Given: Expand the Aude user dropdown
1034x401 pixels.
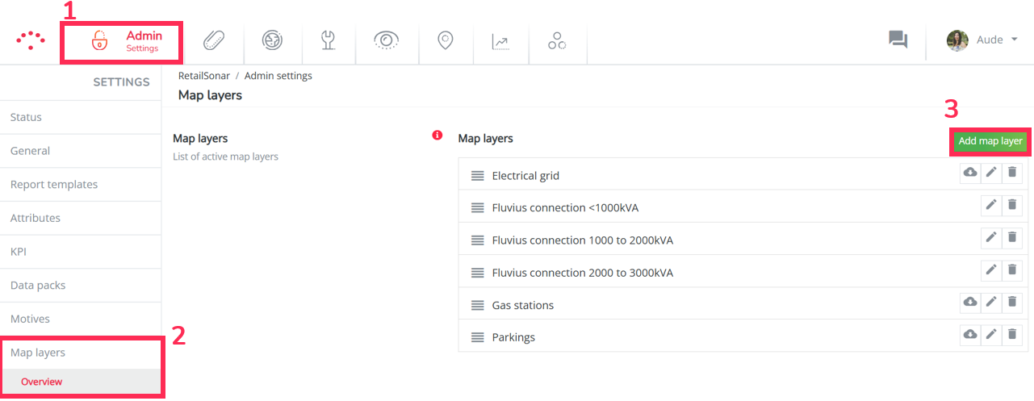Looking at the screenshot, I should 982,40.
